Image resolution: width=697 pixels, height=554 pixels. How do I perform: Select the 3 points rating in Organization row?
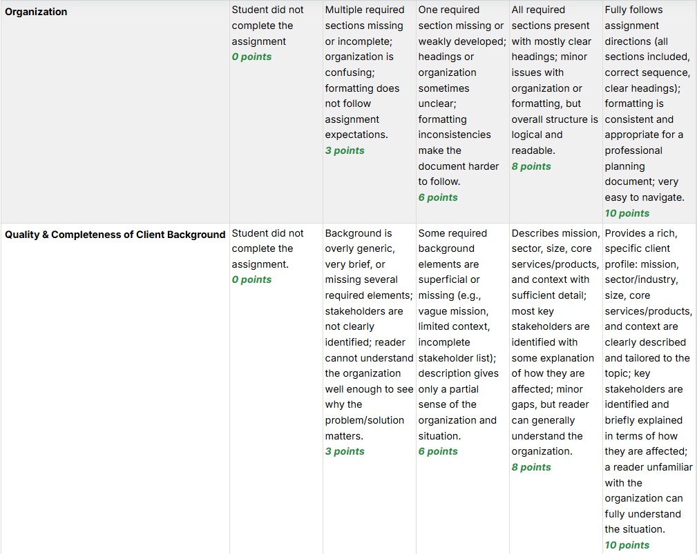pos(345,150)
